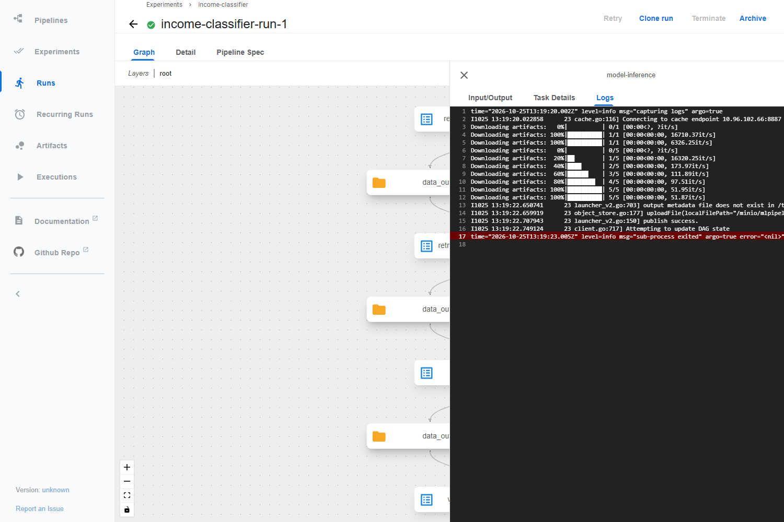Open the 'Report an Issue' link
This screenshot has height=522, width=784.
point(40,509)
